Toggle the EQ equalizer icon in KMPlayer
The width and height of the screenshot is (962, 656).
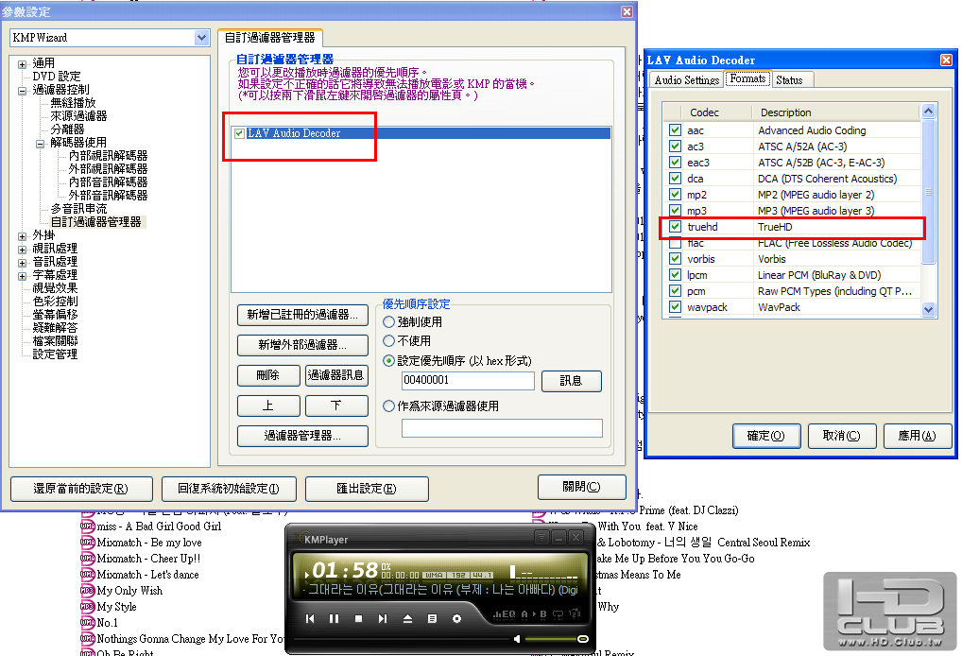click(x=505, y=613)
